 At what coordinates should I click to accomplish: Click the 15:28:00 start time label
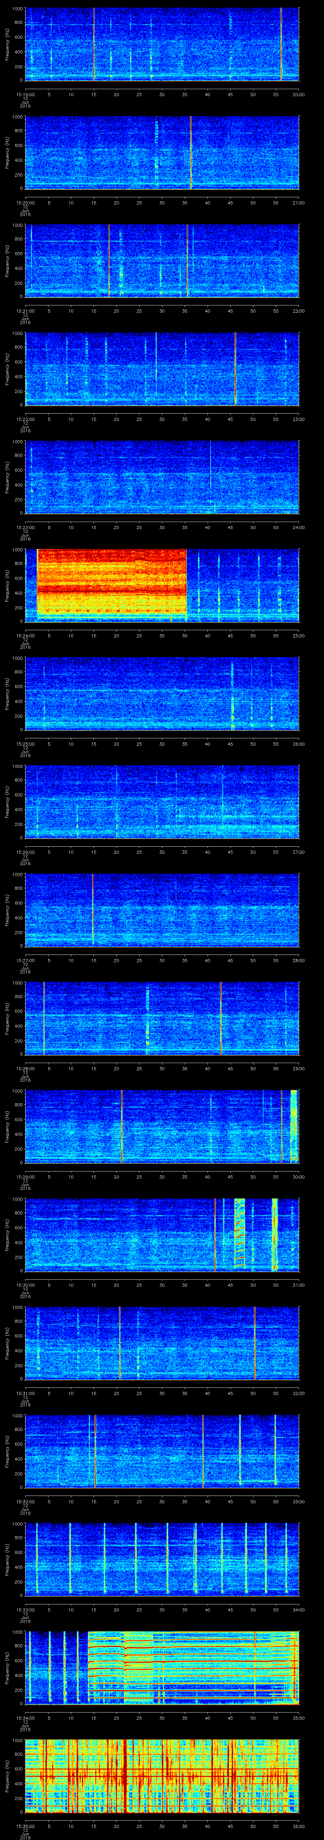point(25,1068)
